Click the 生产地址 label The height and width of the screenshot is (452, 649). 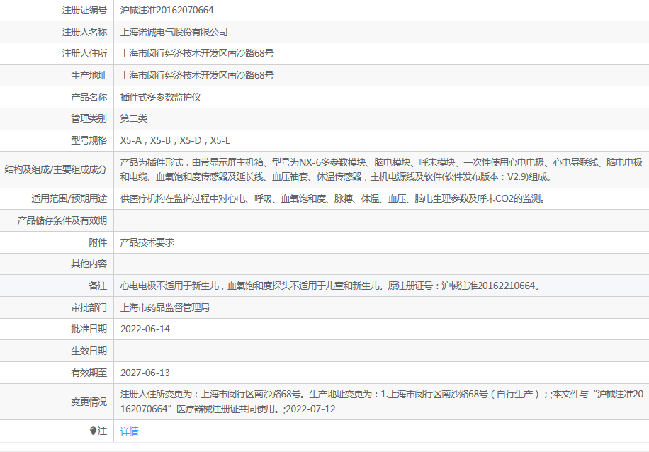tap(89, 75)
